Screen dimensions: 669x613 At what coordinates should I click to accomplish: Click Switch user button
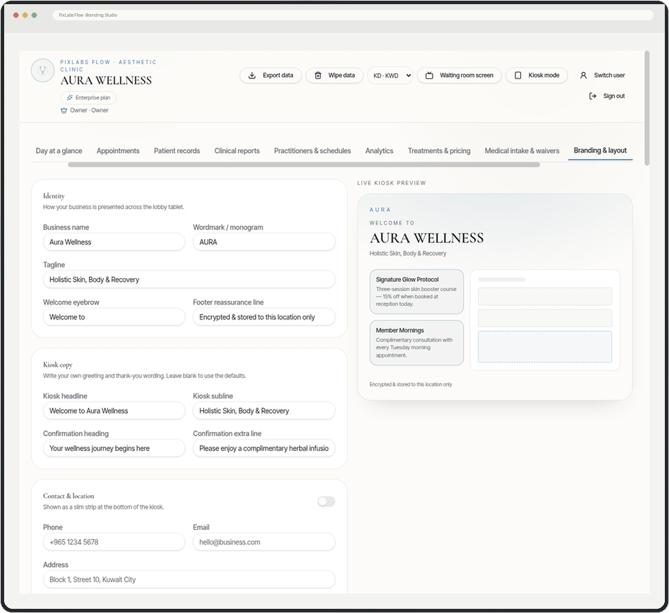602,75
